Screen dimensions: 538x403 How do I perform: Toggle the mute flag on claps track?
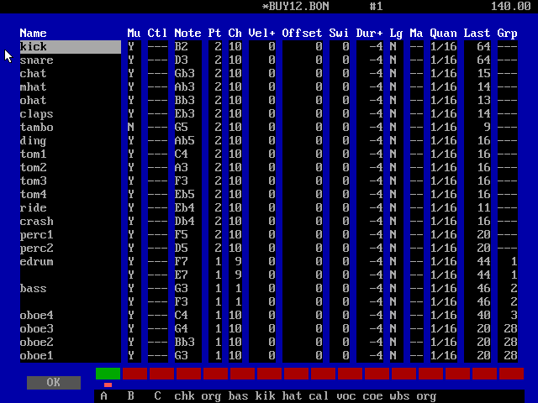134,114
